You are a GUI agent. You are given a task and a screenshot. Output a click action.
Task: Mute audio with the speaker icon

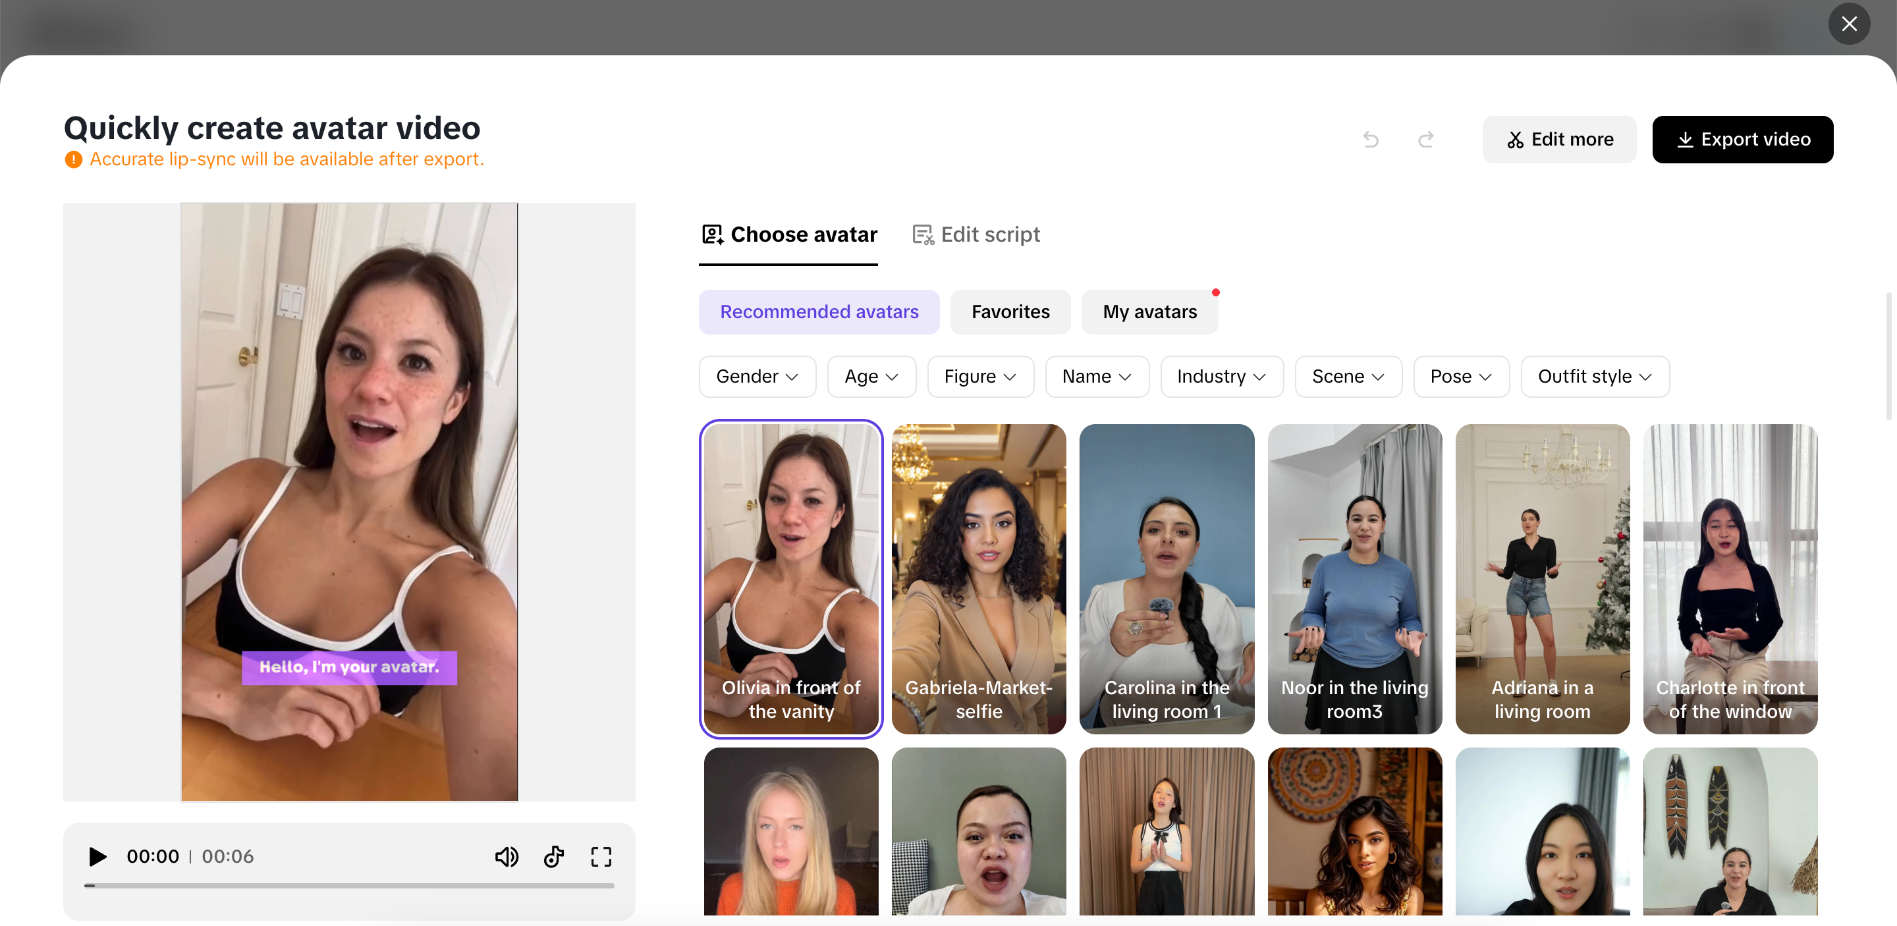coord(507,856)
